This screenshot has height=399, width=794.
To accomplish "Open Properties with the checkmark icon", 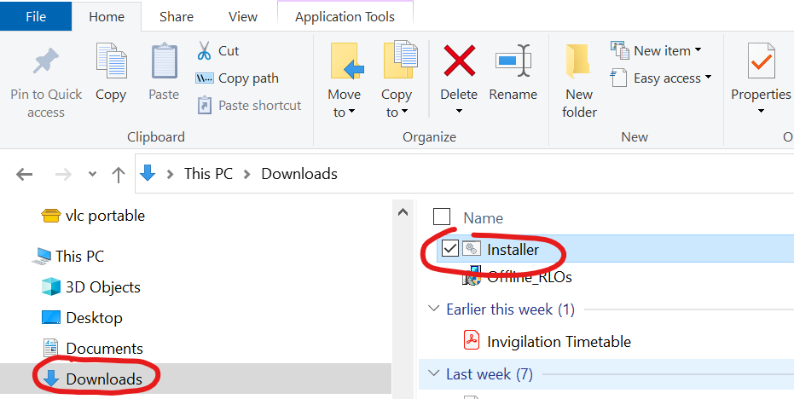I will pos(760,62).
